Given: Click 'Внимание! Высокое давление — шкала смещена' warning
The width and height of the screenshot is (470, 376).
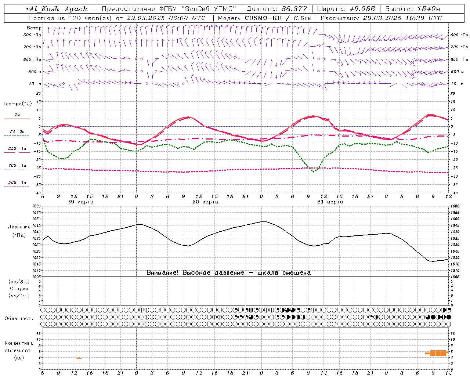Looking at the screenshot, I should (229, 273).
